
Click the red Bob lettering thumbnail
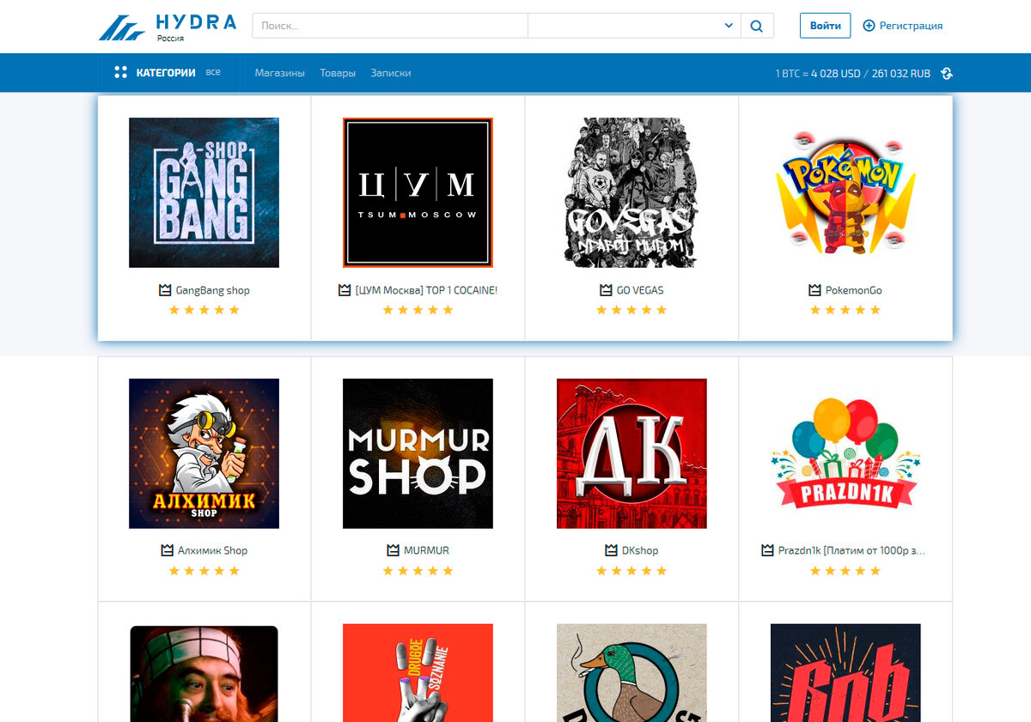(x=845, y=673)
